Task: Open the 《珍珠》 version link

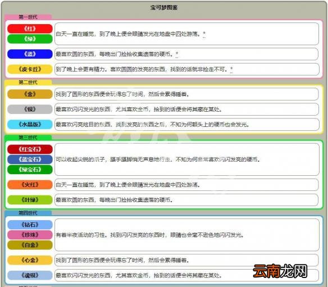Action: 30,235
